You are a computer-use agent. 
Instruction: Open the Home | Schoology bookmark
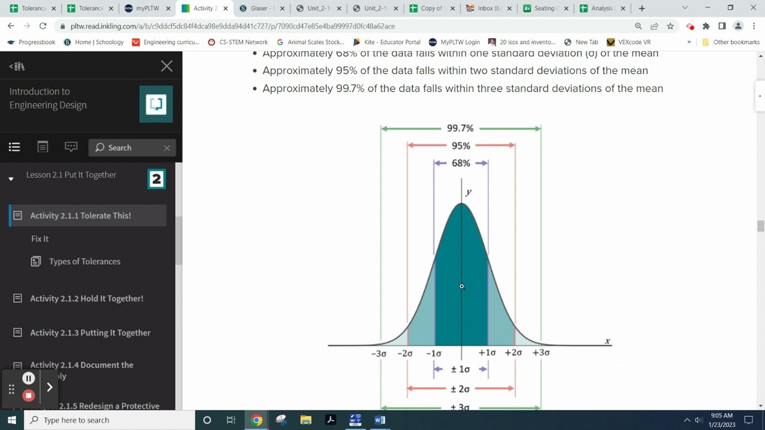[x=94, y=42]
